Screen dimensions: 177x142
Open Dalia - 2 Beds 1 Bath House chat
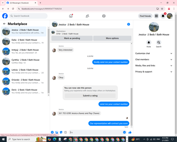point(24,41)
